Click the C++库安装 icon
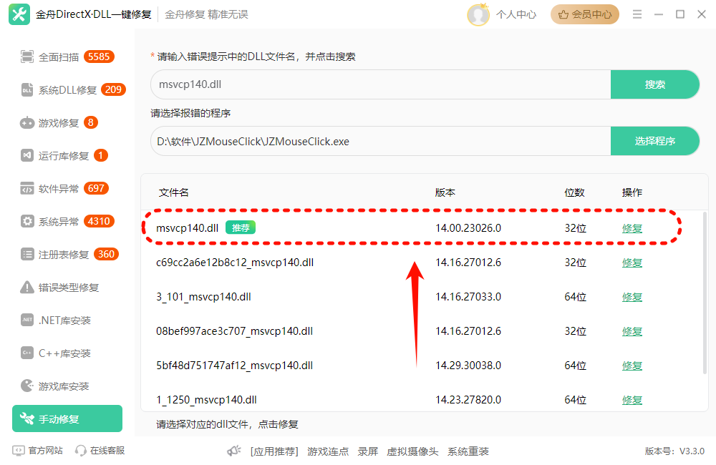This screenshot has height=465, width=716. 27,353
